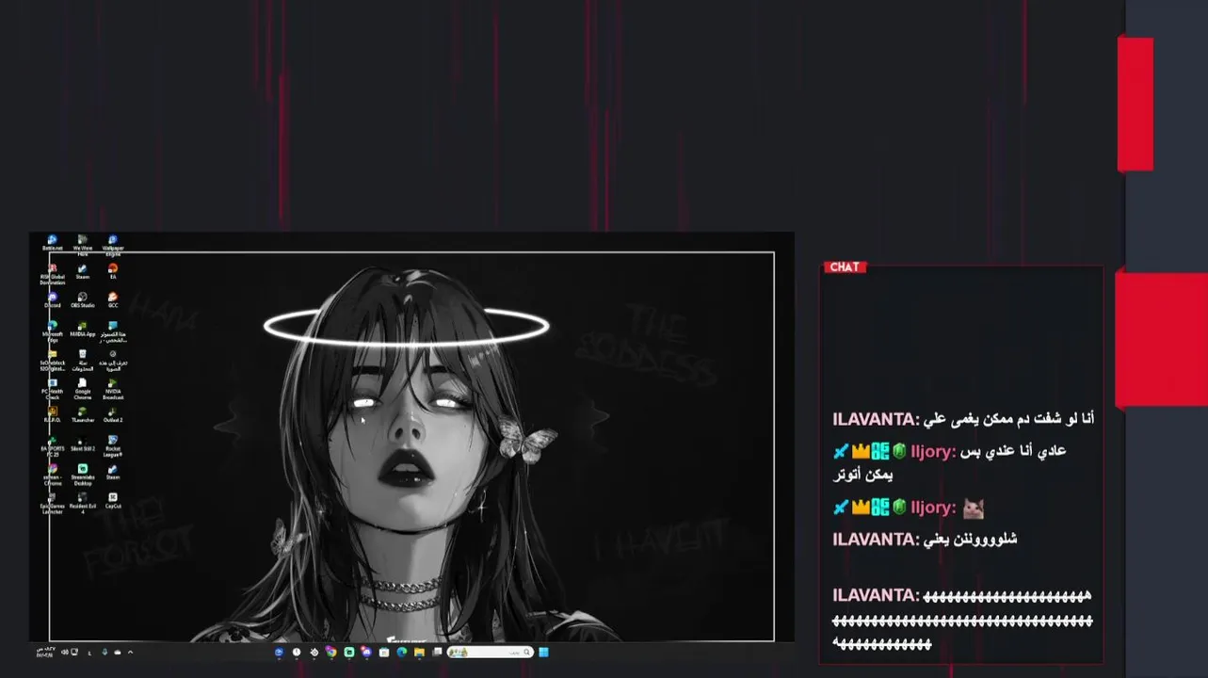The image size is (1208, 678).
Task: Open the Discord icon in the taskbar
Action: pos(366,652)
